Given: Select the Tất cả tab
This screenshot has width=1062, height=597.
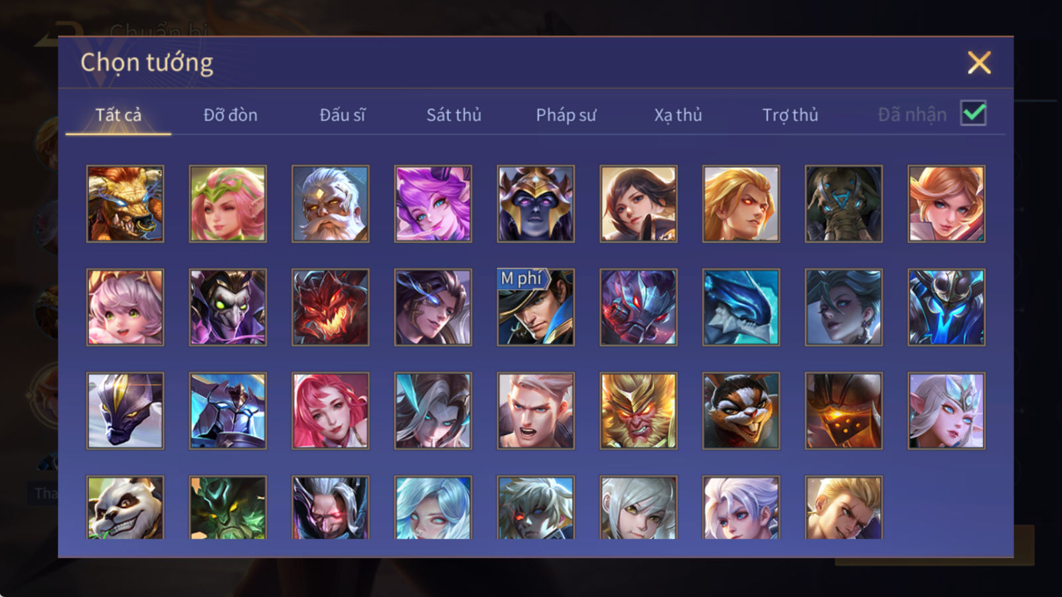Looking at the screenshot, I should coord(118,115).
